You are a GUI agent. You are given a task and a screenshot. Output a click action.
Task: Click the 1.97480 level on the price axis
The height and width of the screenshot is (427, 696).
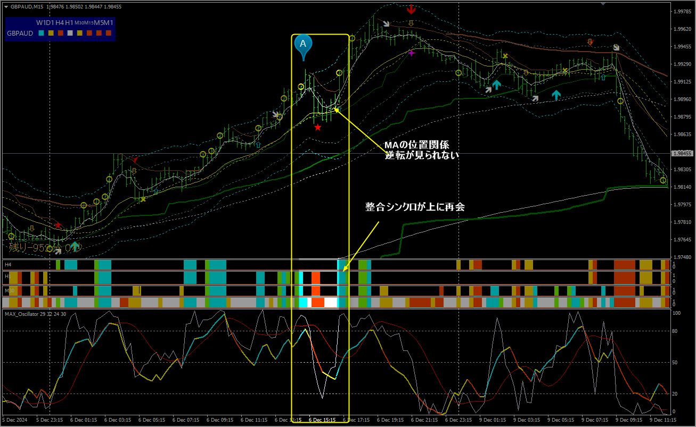coord(683,257)
